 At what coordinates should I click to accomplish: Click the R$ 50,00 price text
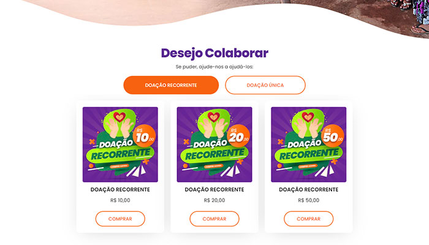click(308, 200)
